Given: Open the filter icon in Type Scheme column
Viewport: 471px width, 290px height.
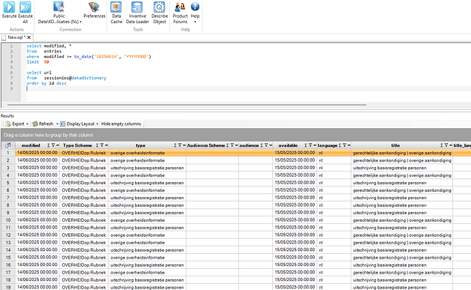Looking at the screenshot, I should 102,145.
